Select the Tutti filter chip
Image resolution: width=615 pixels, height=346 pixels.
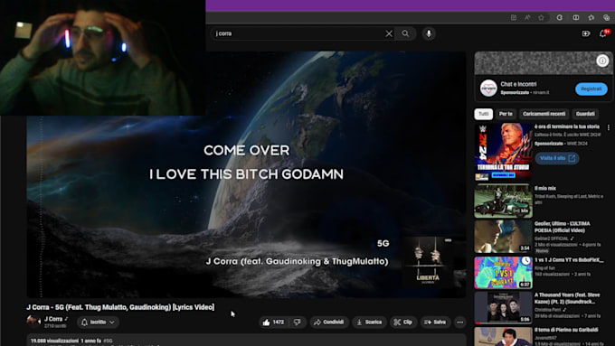pos(484,114)
